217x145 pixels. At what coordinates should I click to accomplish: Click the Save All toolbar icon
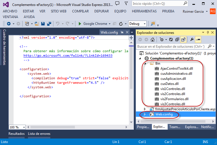(49, 24)
